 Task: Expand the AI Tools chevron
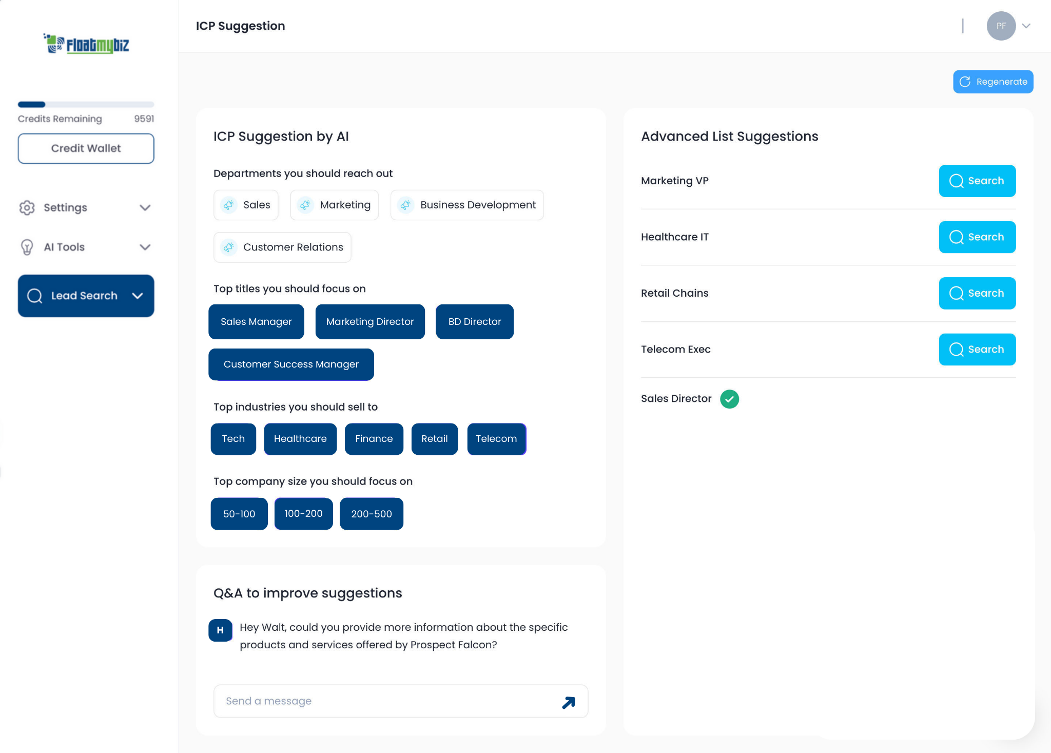[145, 247]
